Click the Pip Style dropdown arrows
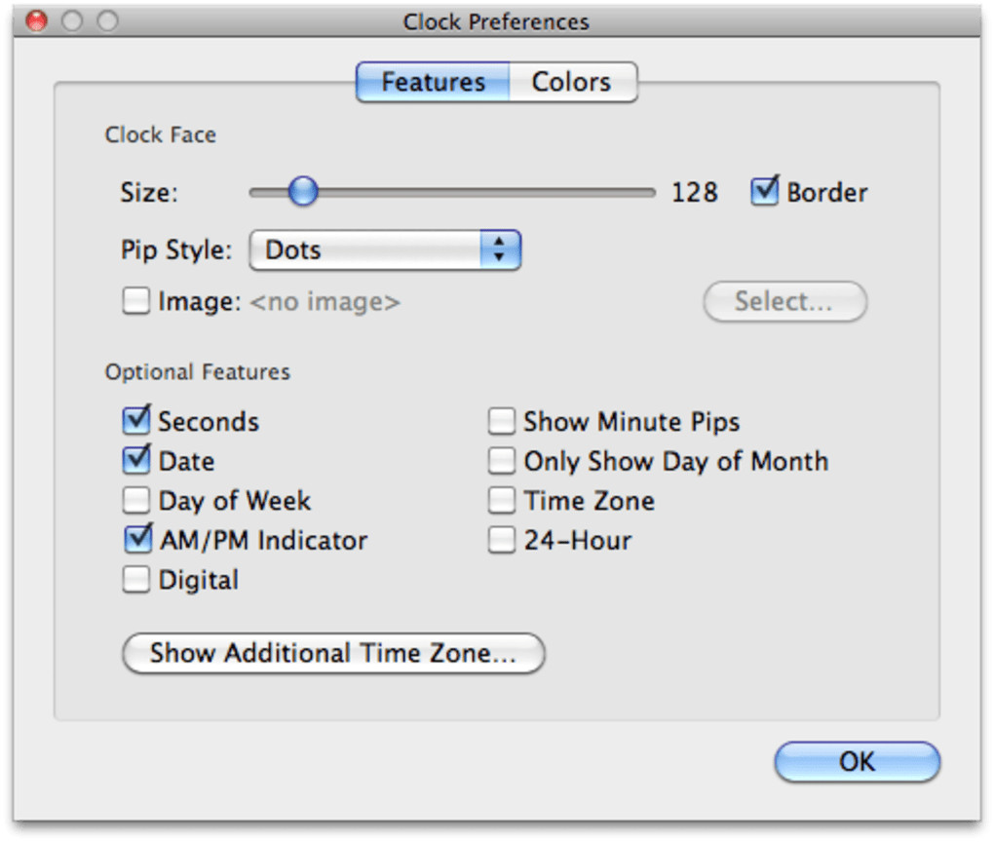The width and height of the screenshot is (994, 842). [500, 250]
